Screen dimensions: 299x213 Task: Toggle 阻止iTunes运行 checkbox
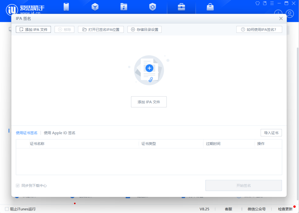point(7,209)
